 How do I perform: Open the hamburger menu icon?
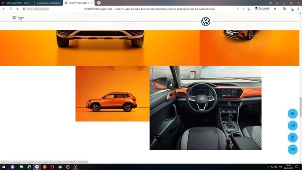pos(14,17)
